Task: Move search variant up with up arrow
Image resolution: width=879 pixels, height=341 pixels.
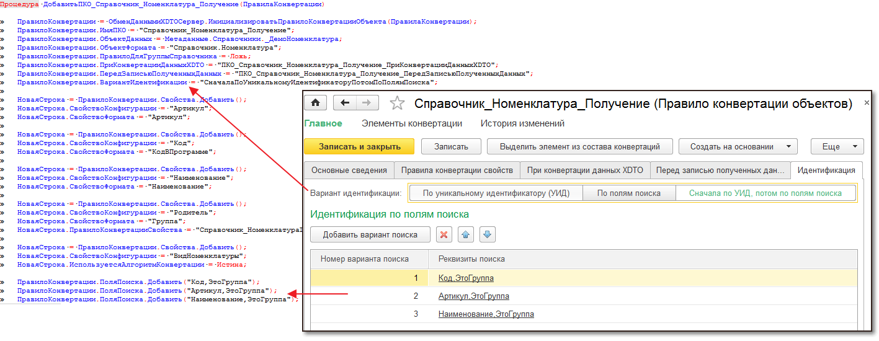Action: (466, 234)
